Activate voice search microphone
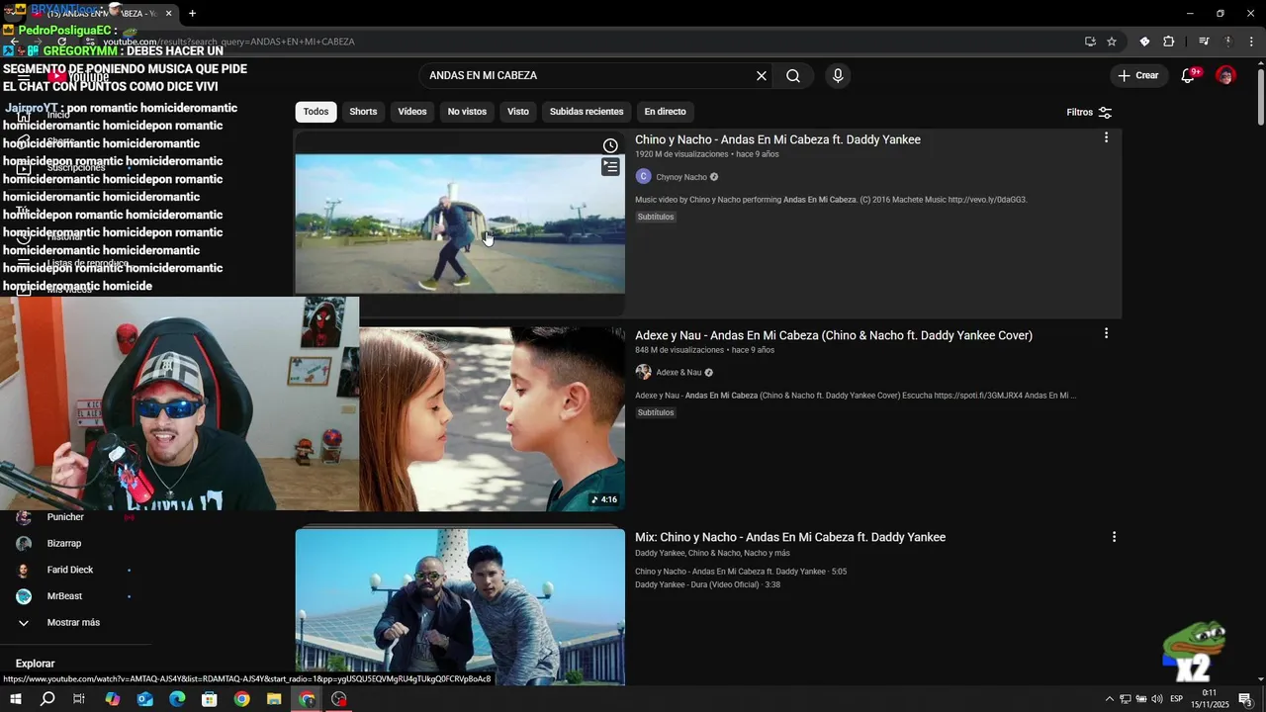The width and height of the screenshot is (1266, 712). click(x=838, y=76)
